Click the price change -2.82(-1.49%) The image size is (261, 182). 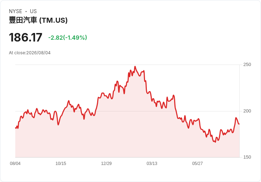[68, 38]
